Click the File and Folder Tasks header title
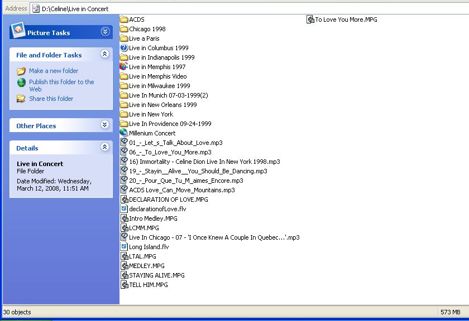Image resolution: width=469 pixels, height=321 pixels. point(49,55)
